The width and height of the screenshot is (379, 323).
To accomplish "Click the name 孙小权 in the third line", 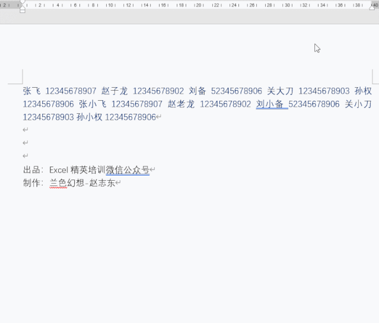I will tap(90, 117).
